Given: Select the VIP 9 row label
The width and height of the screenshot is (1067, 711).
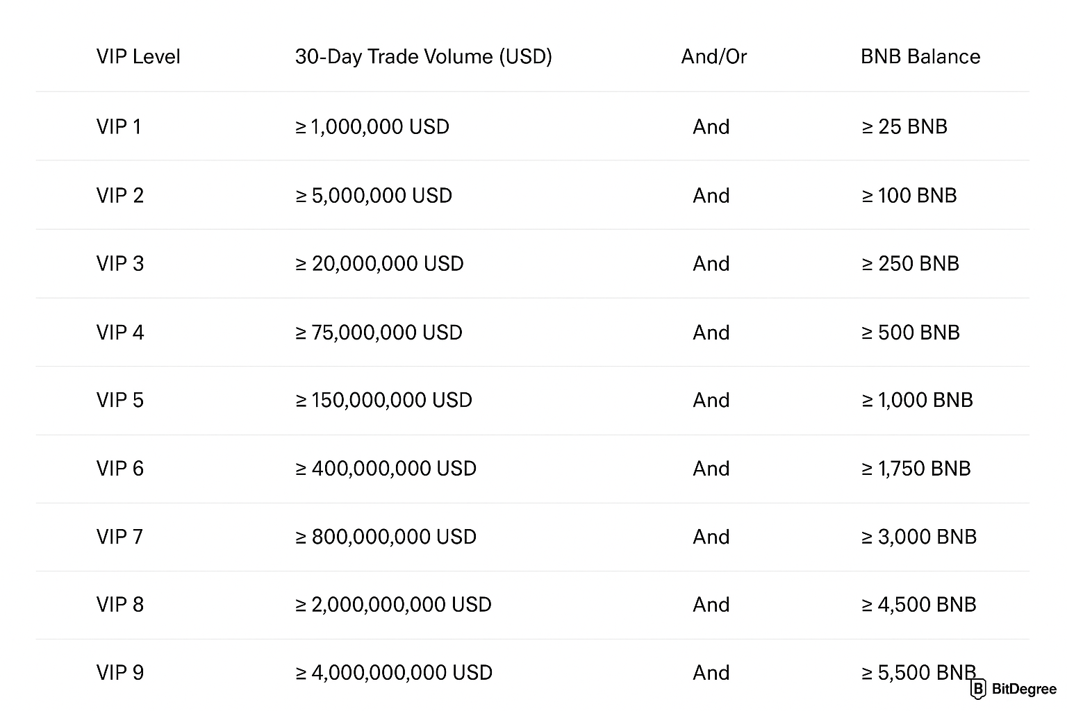Looking at the screenshot, I should tap(120, 672).
